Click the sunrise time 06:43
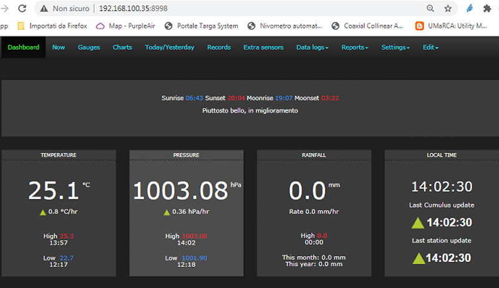This screenshot has width=499, height=288. [x=194, y=98]
